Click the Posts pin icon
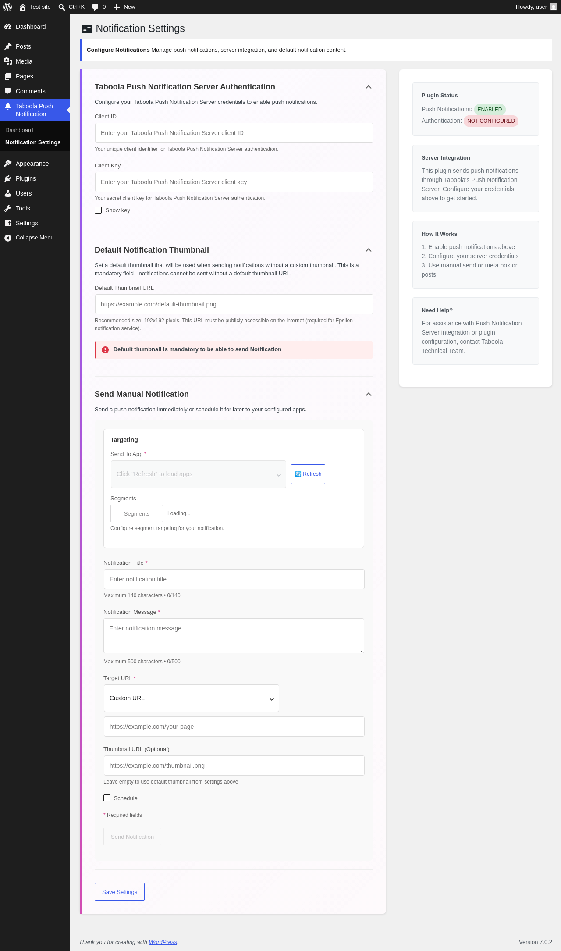Screen dimensions: 561x951 (8, 46)
